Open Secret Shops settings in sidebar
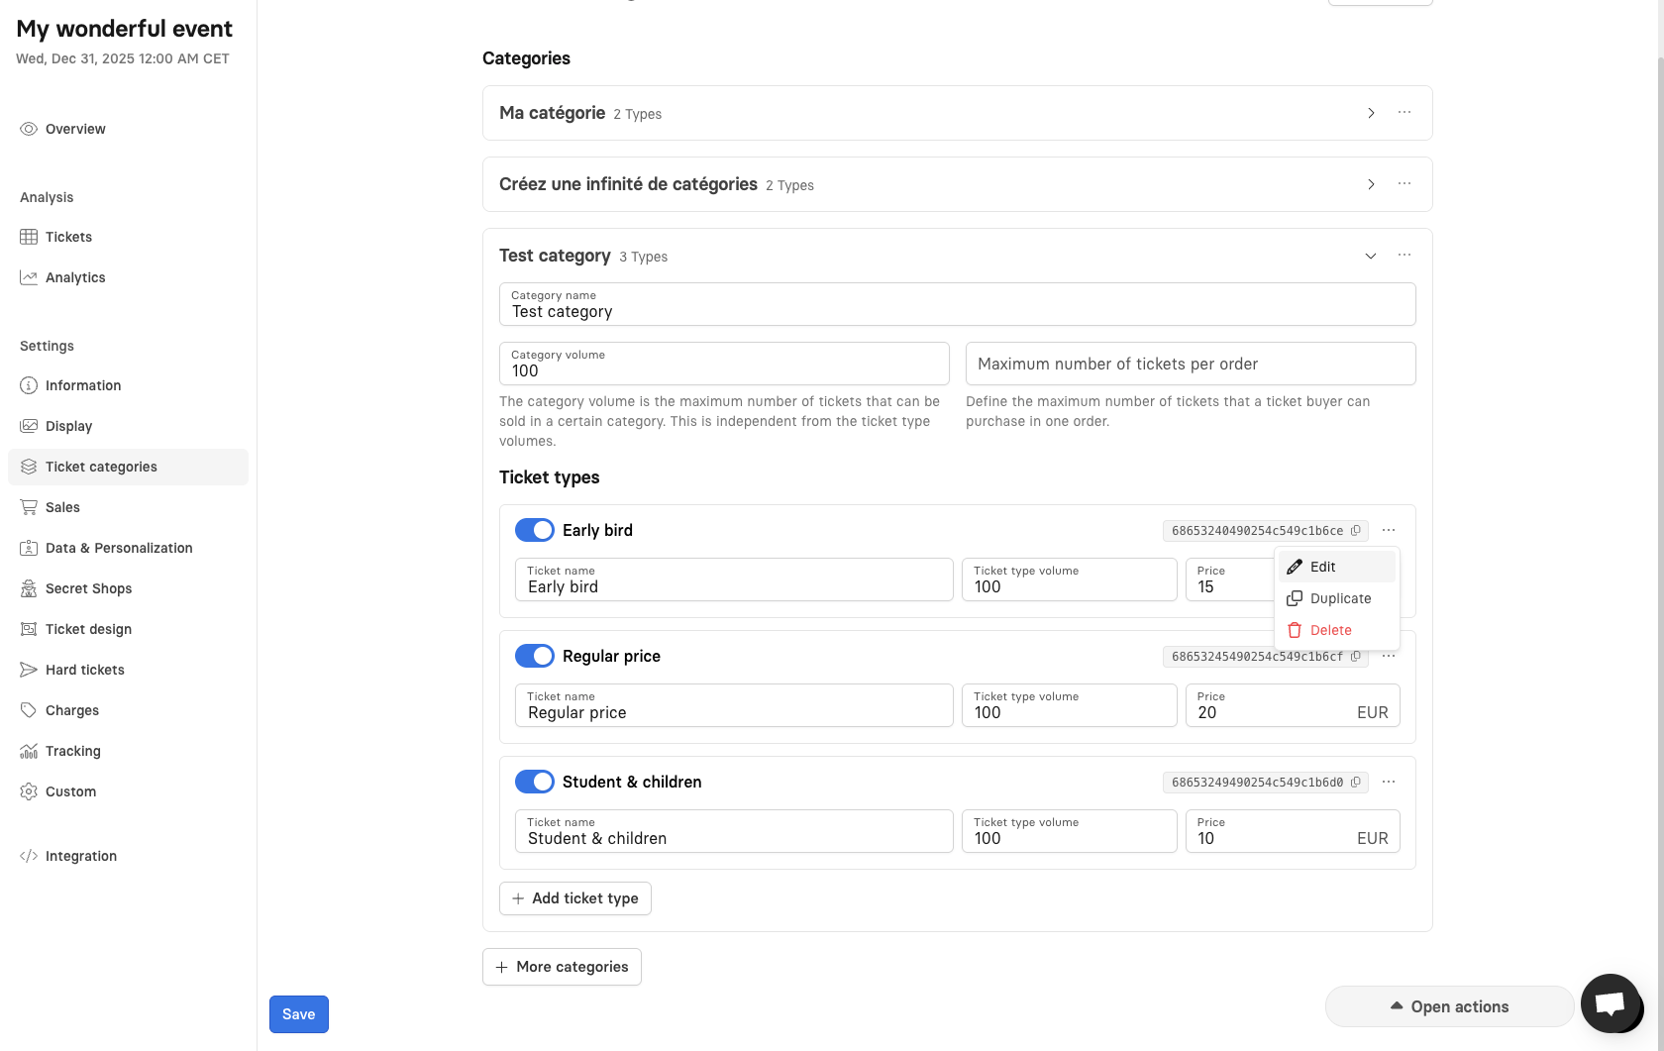 click(88, 588)
